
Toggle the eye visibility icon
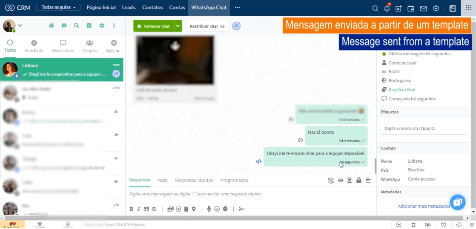[341, 181]
